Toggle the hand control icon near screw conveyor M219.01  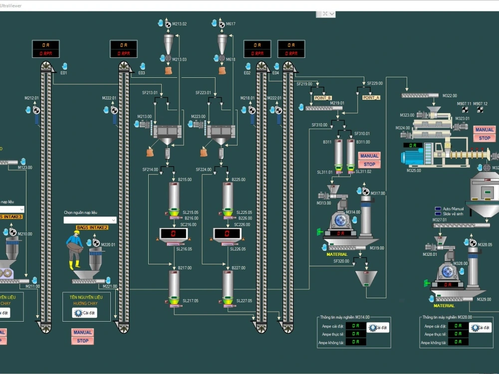(x=301, y=108)
